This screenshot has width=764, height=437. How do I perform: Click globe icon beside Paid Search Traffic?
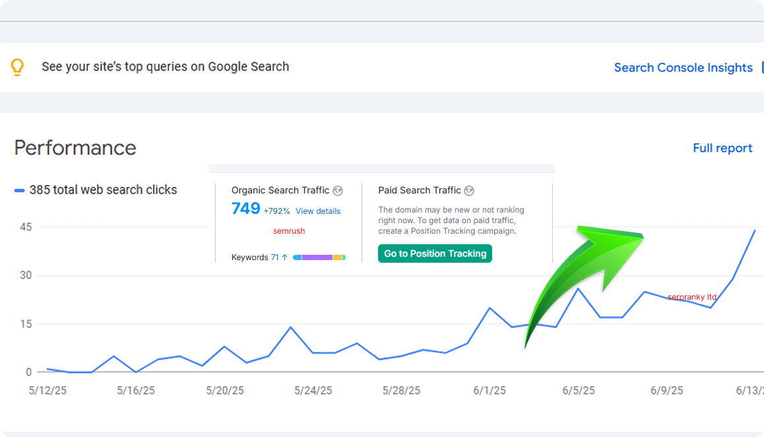point(469,191)
